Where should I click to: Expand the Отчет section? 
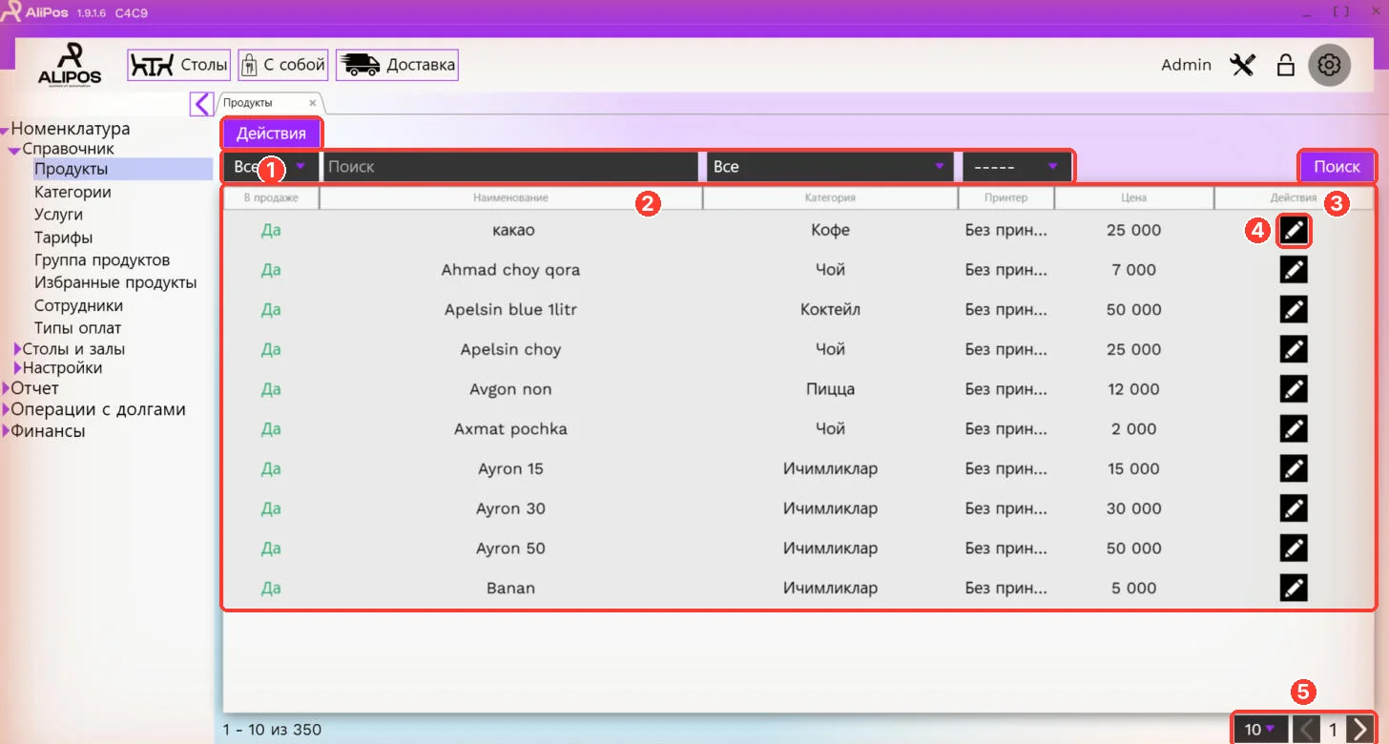[x=6, y=388]
